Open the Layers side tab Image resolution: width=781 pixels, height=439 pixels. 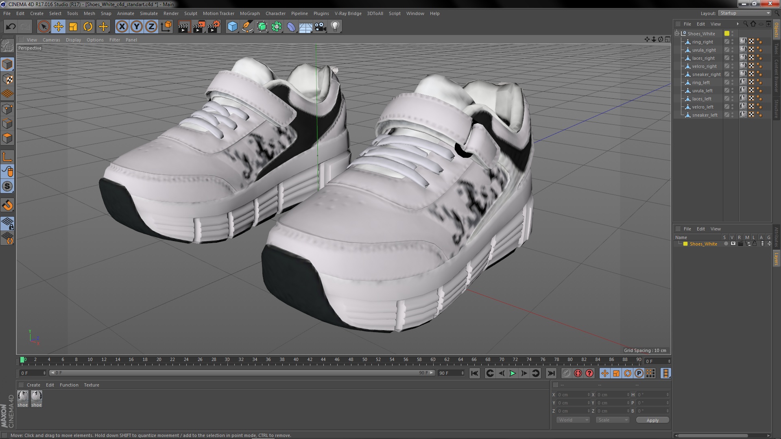pyautogui.click(x=776, y=259)
